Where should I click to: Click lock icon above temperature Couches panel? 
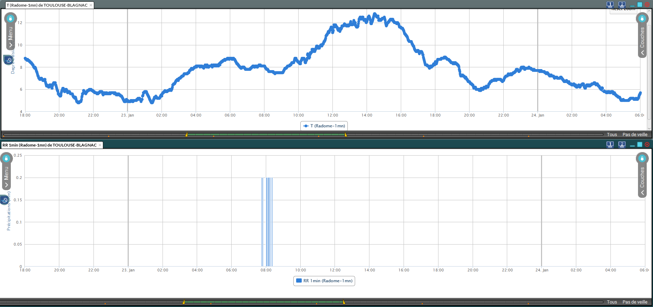click(x=642, y=18)
